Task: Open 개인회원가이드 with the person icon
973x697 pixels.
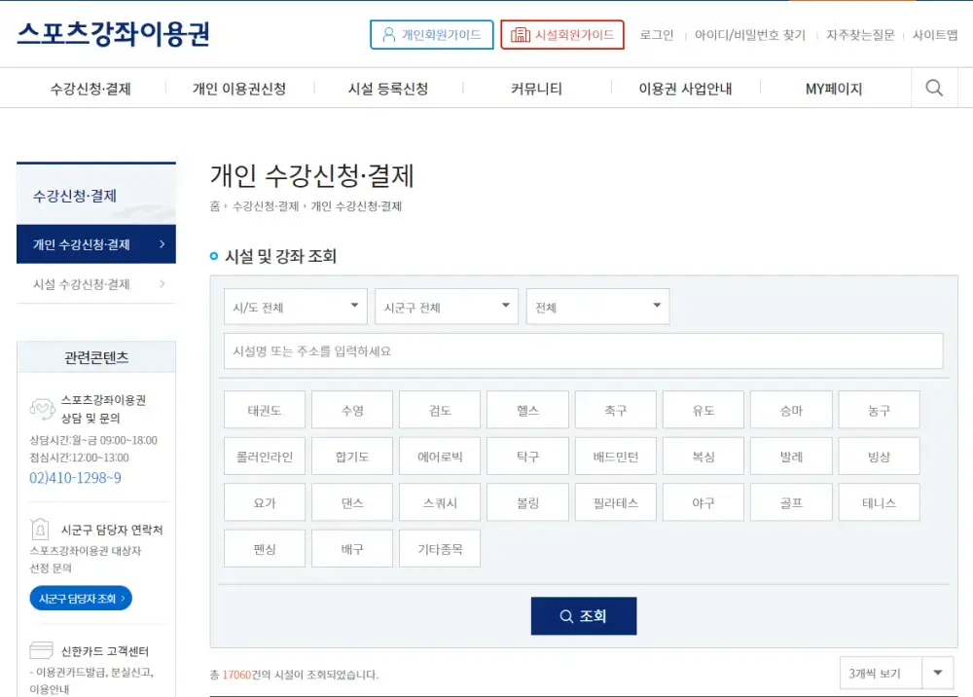Action: tap(431, 34)
